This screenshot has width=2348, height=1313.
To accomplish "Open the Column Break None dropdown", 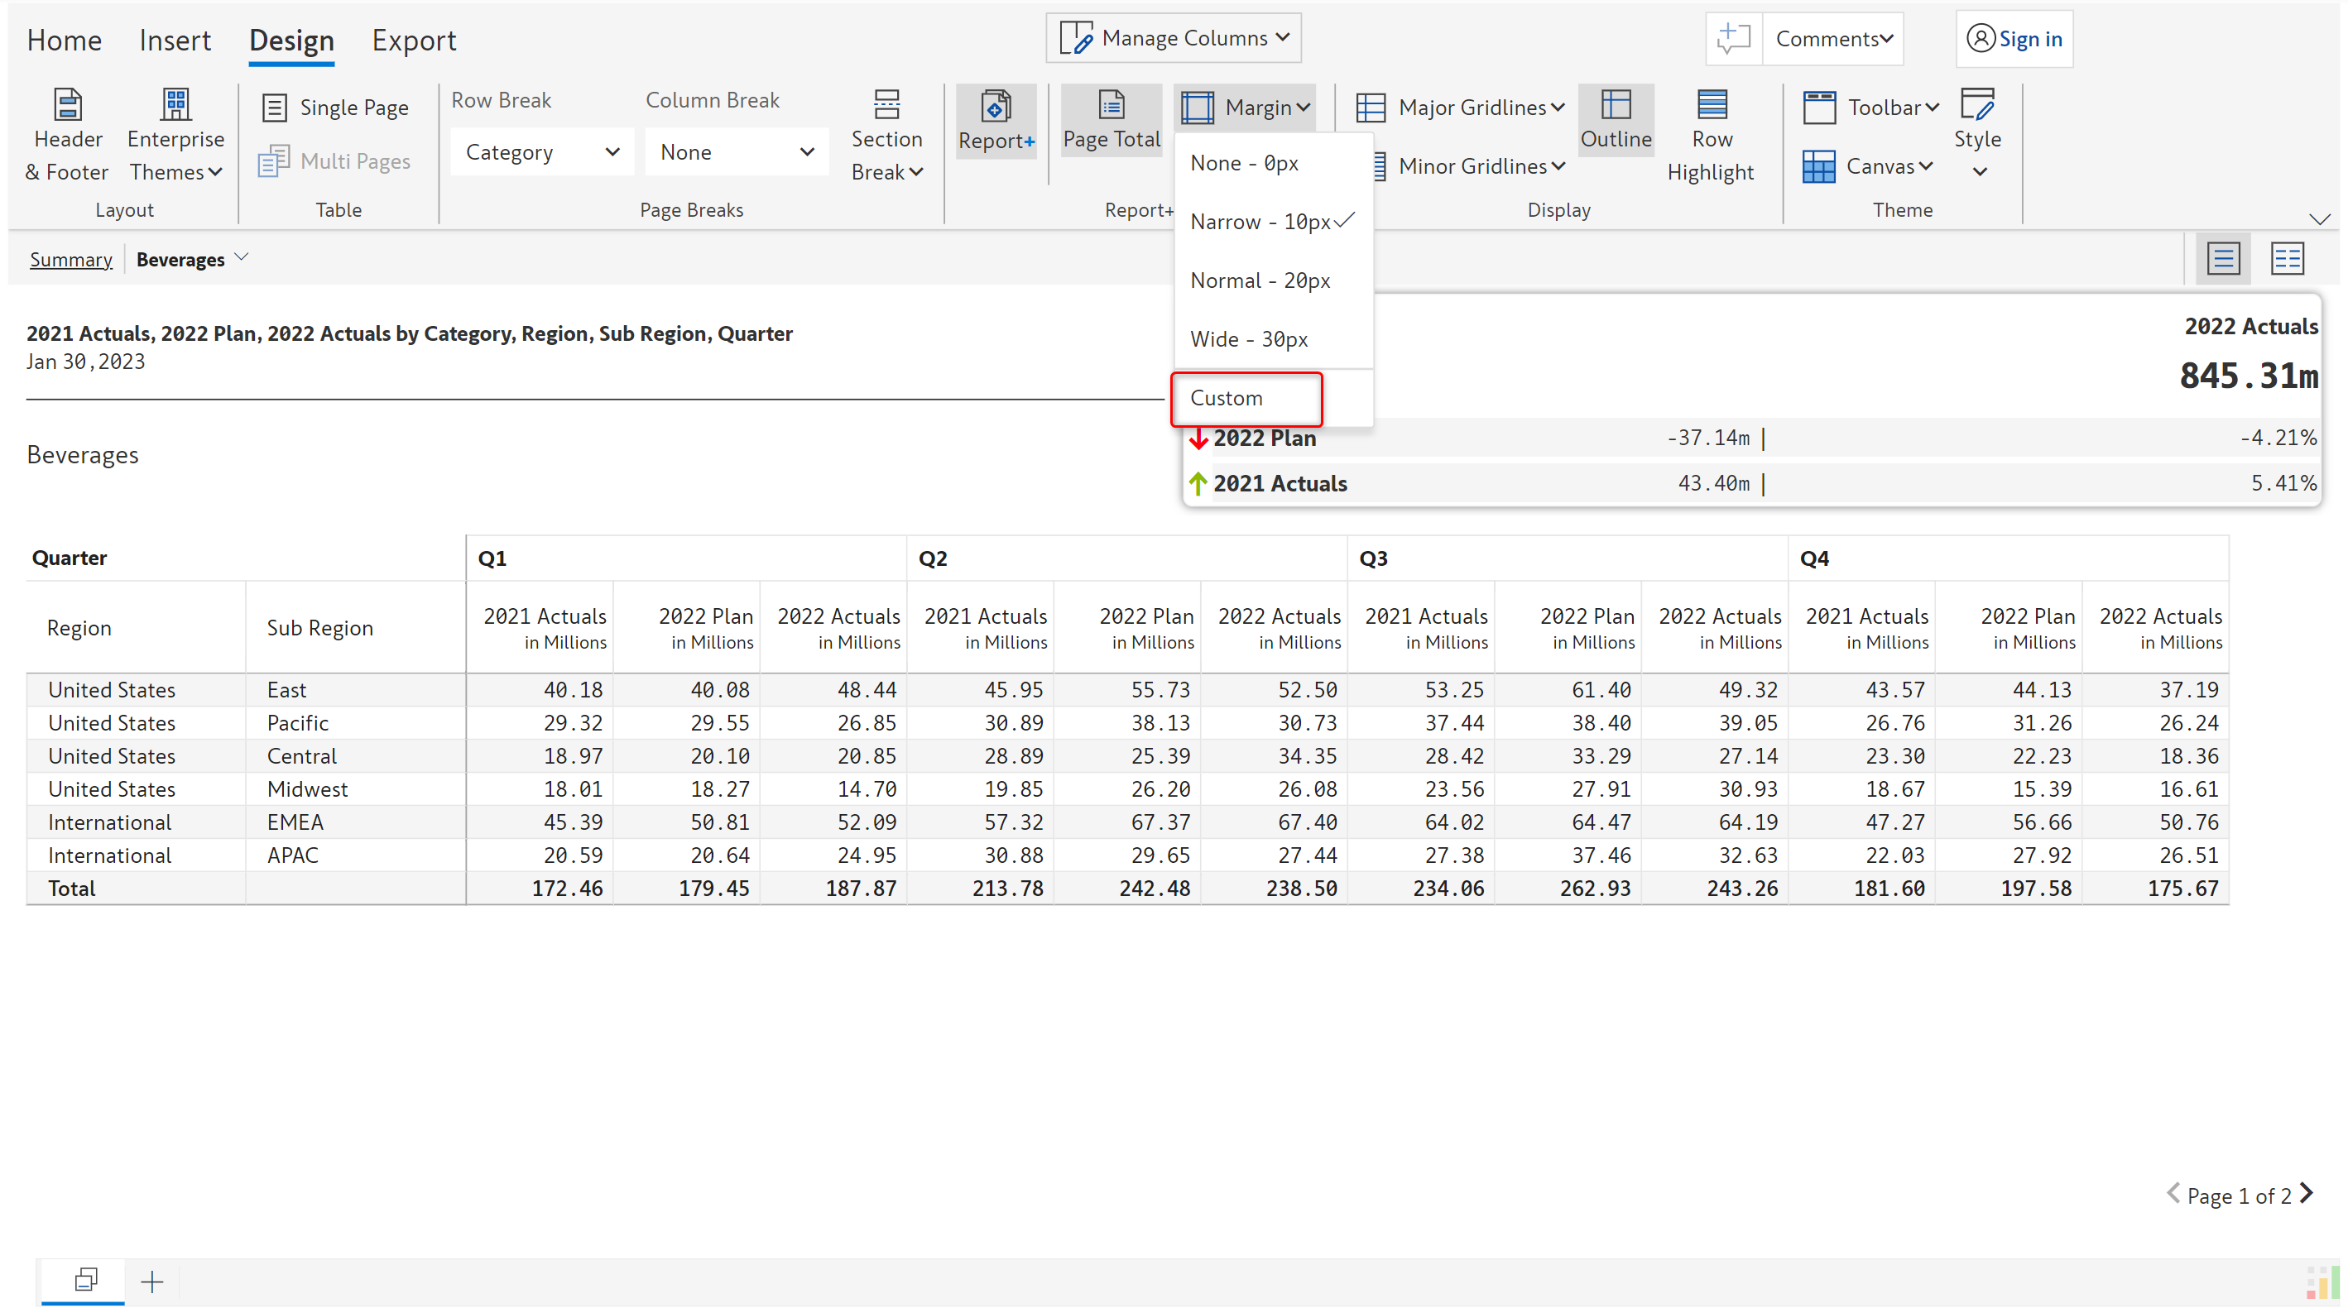I will (736, 152).
